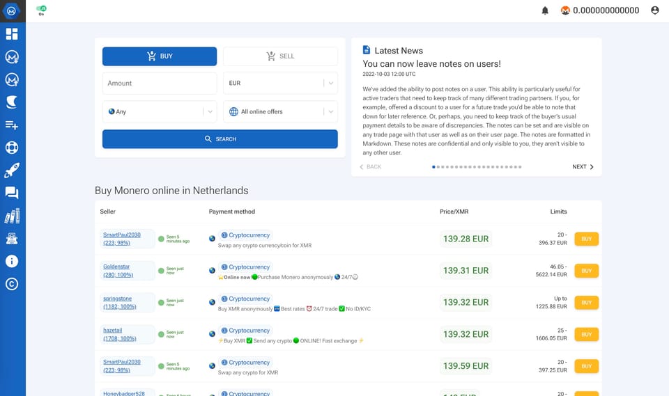Click the wave-shaped sidebar icon
Viewport: 669px width, 396px height.
coord(12,102)
